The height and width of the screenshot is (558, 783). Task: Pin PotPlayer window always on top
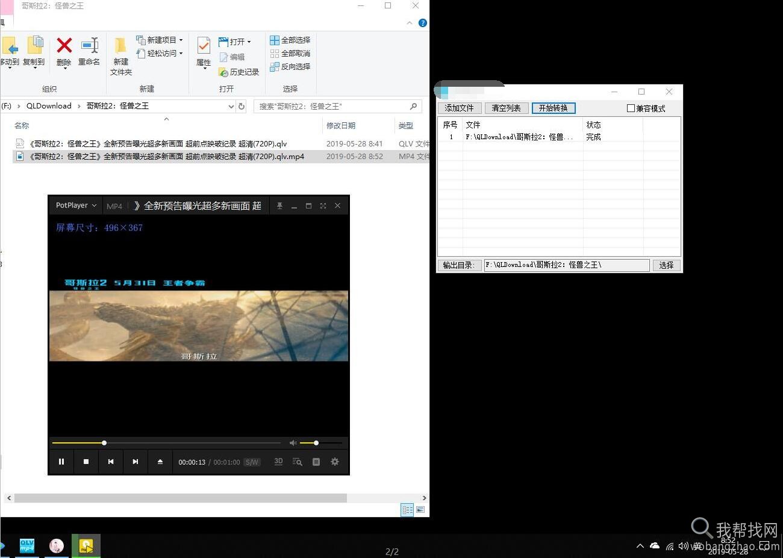click(x=279, y=206)
